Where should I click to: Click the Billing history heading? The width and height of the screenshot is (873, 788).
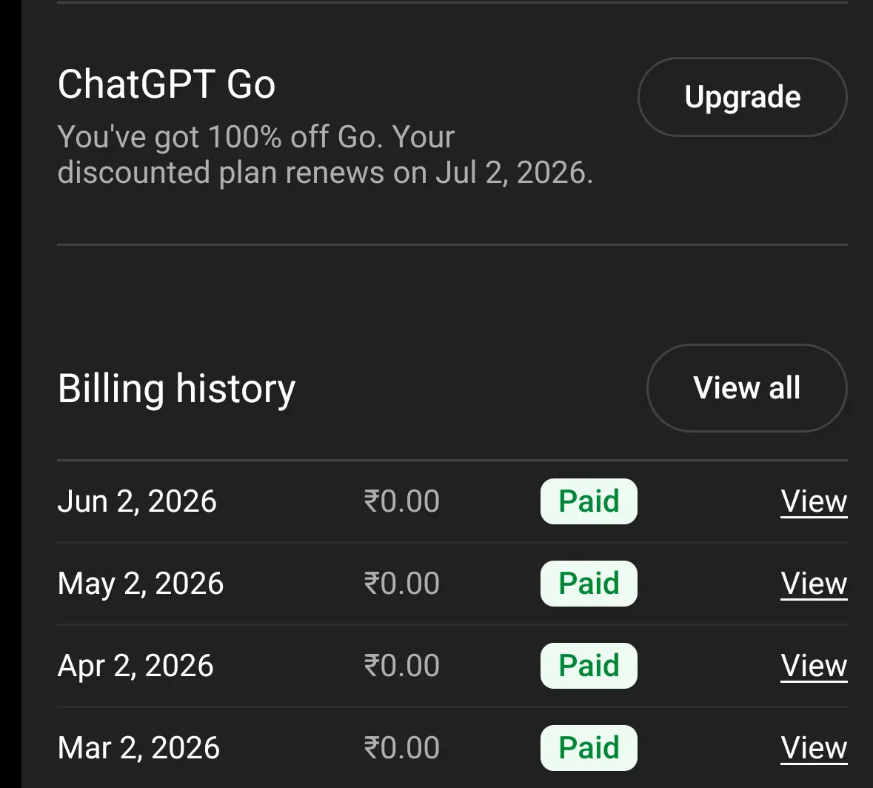[x=176, y=389]
